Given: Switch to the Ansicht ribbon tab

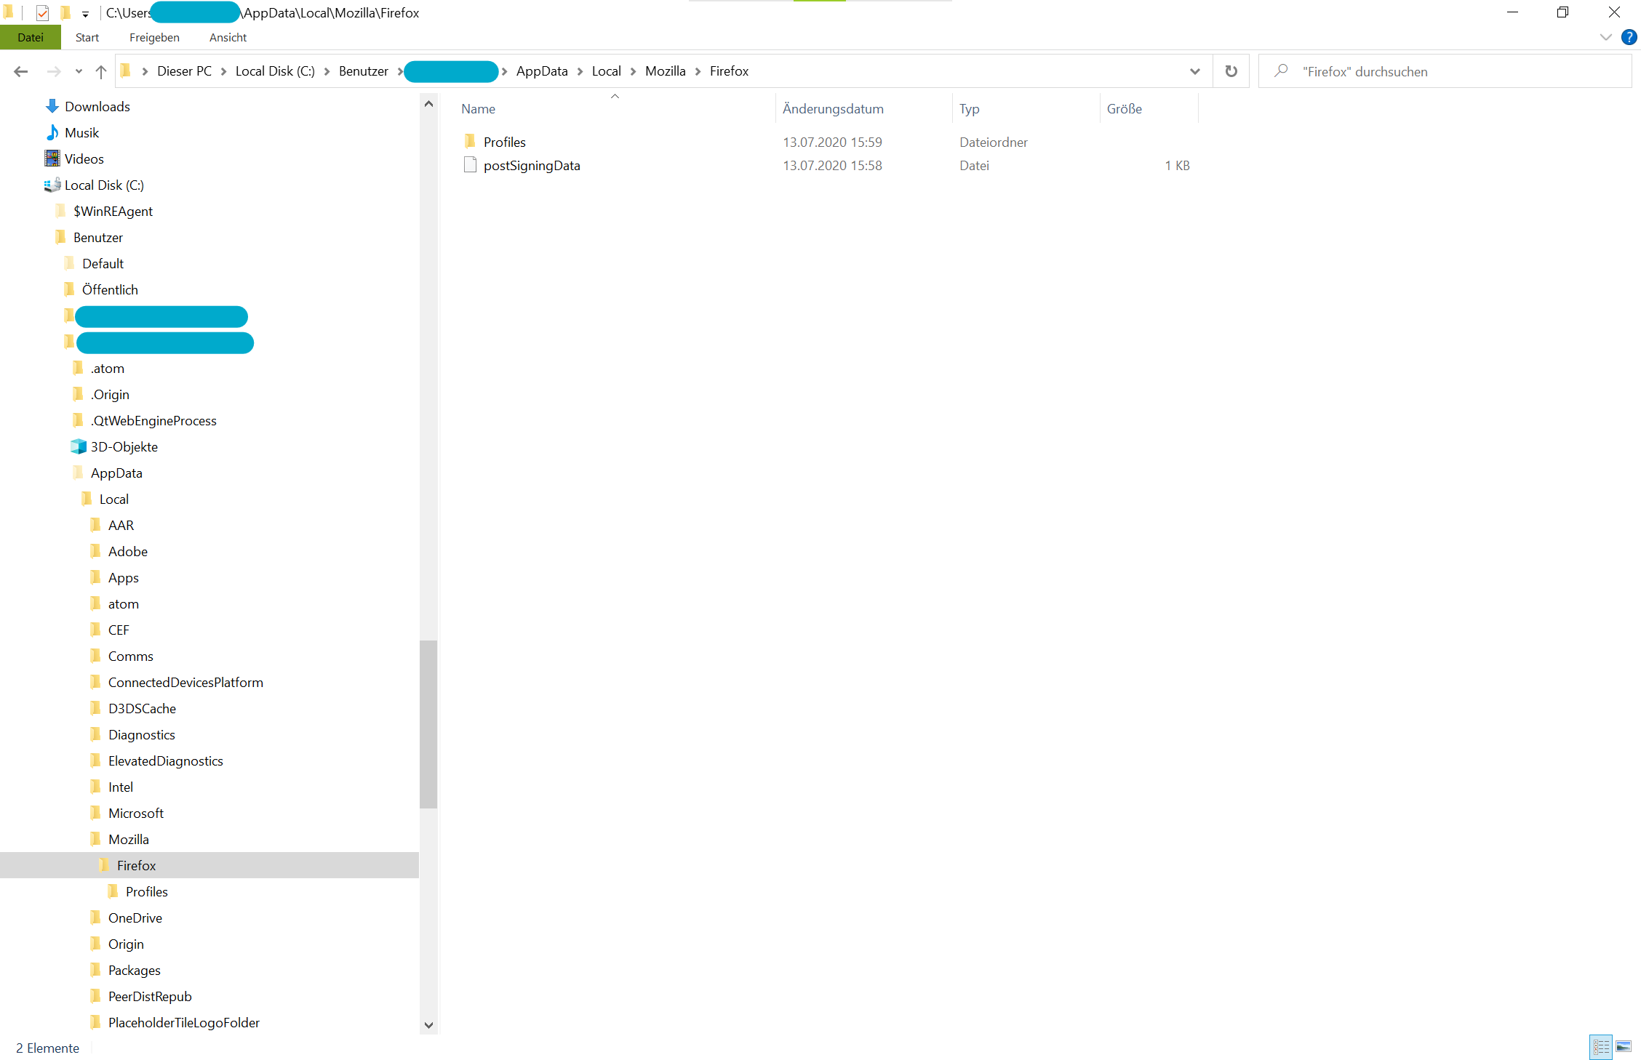Looking at the screenshot, I should [x=228, y=37].
